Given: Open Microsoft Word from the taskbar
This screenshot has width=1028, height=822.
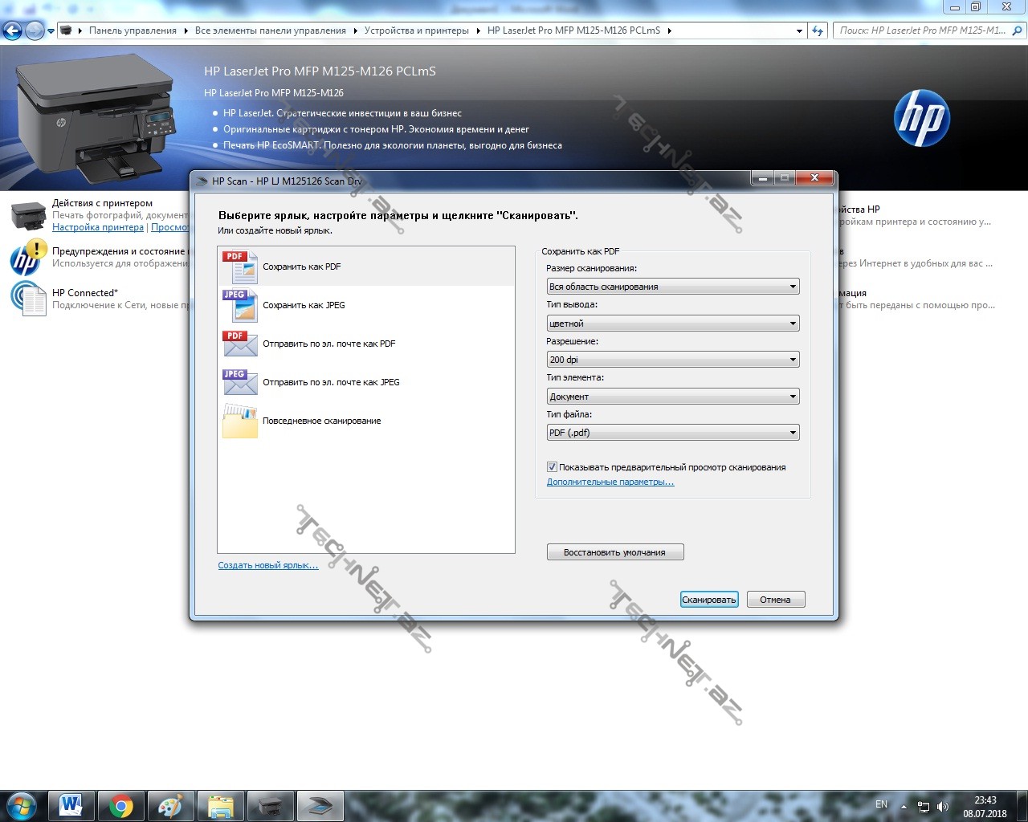Looking at the screenshot, I should pos(71,805).
